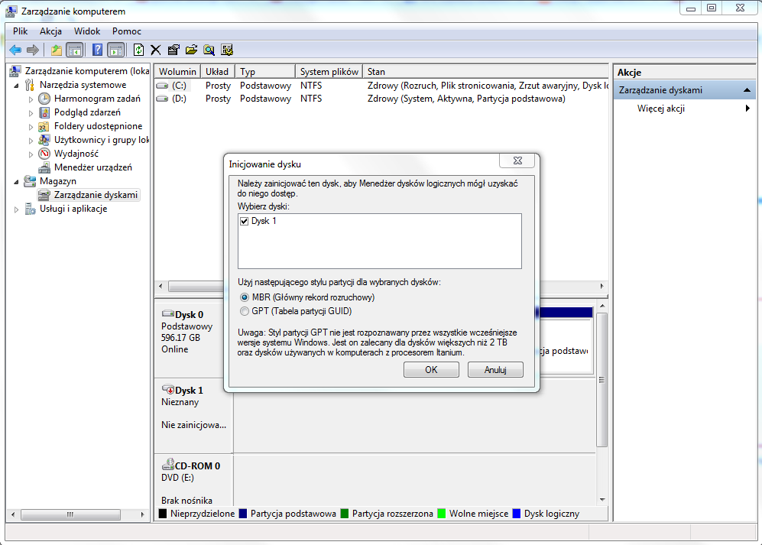Sort by the Stan column header

tap(485, 71)
